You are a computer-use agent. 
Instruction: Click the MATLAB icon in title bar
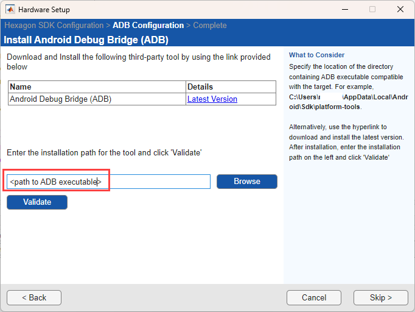tap(10, 10)
